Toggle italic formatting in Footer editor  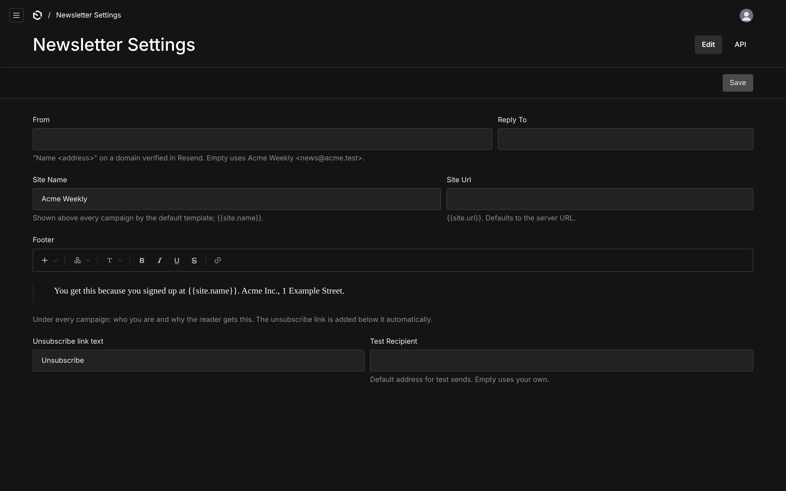(x=159, y=261)
